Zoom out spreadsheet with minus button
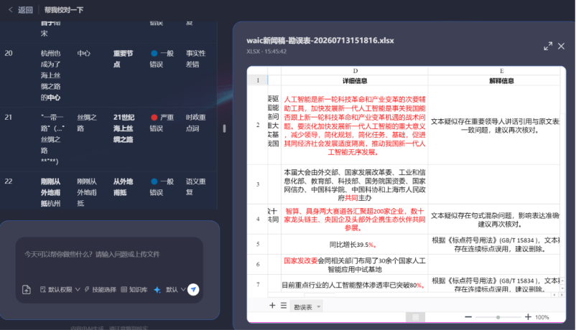576x330 pixels. click(468, 317)
